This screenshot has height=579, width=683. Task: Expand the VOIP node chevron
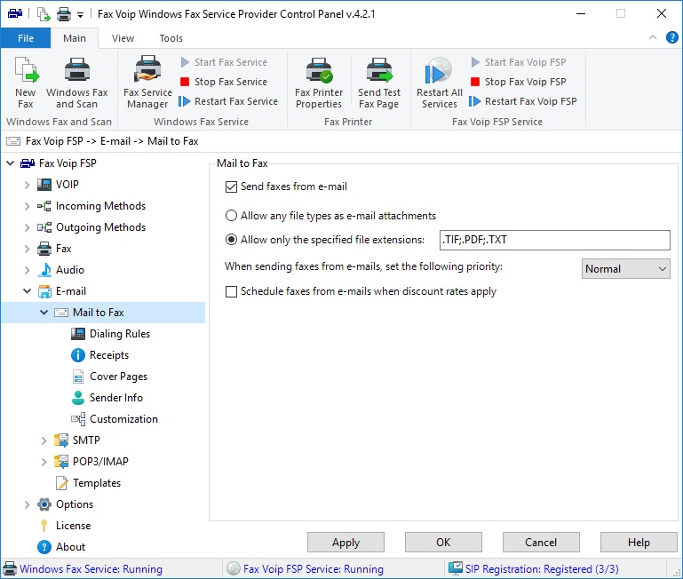(27, 185)
